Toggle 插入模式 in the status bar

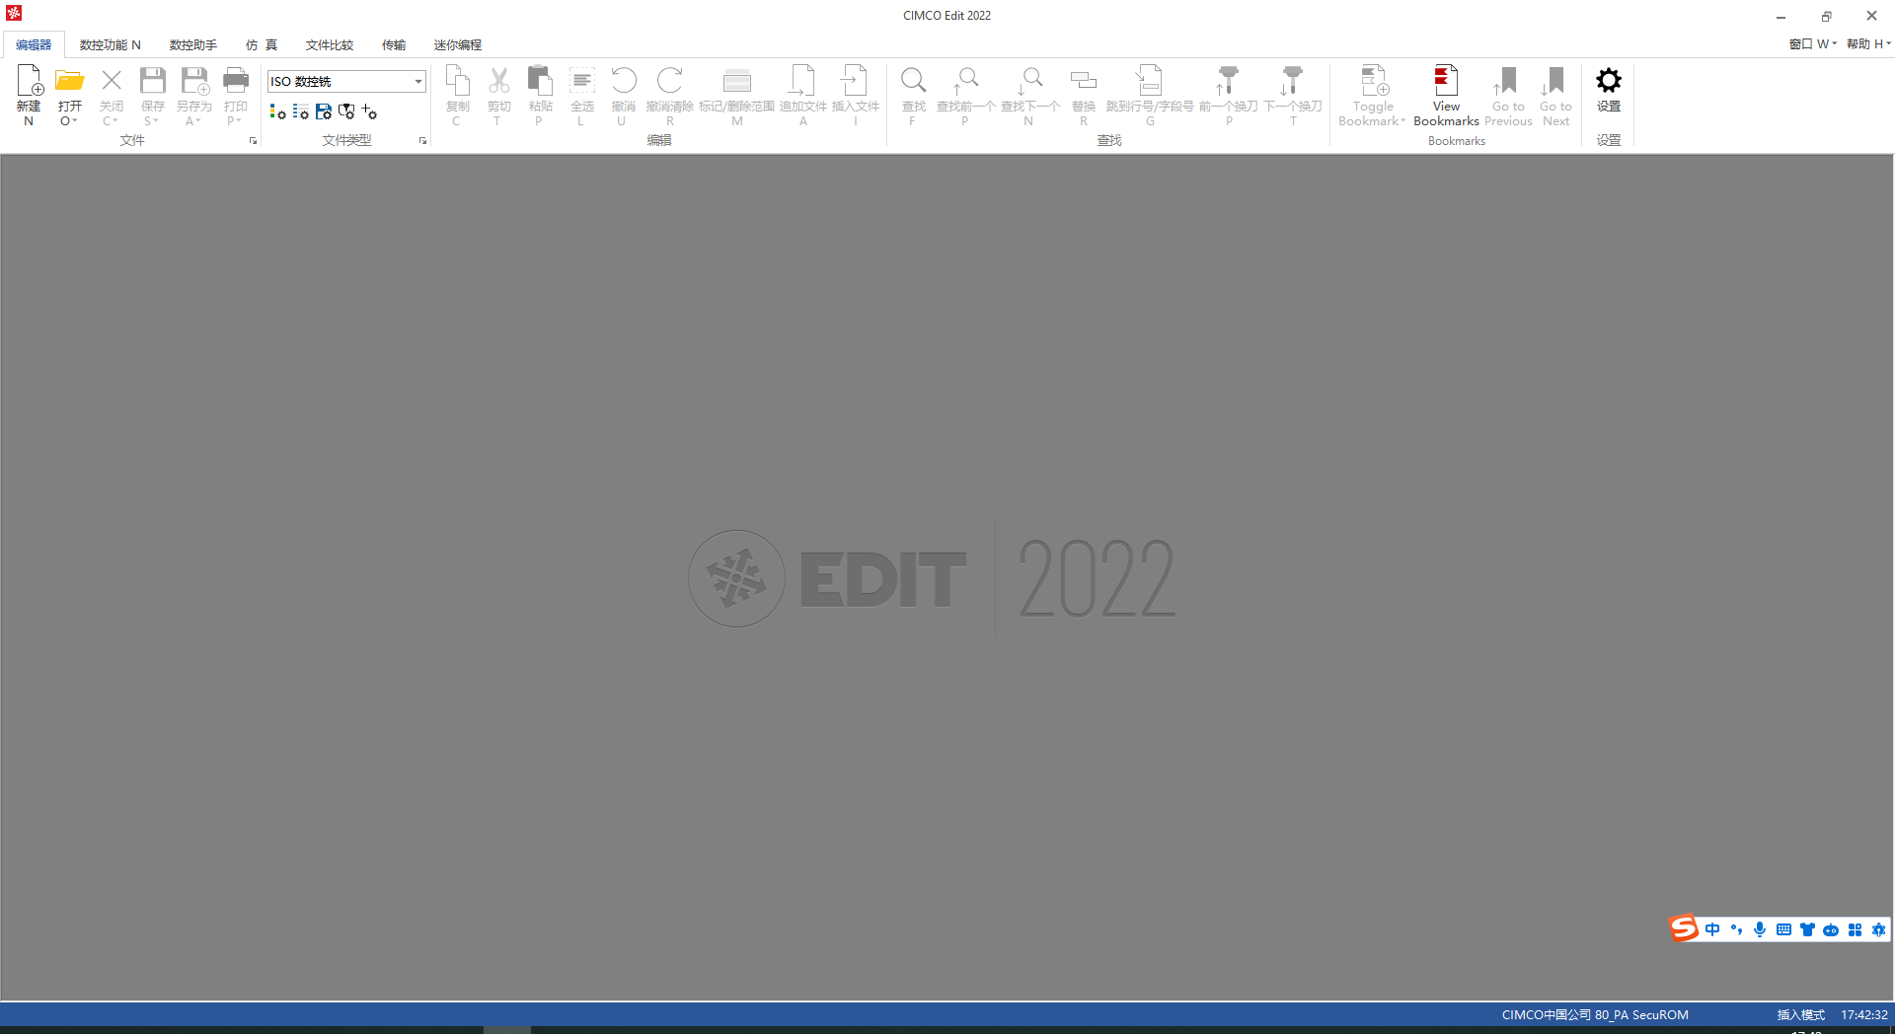tap(1800, 1014)
